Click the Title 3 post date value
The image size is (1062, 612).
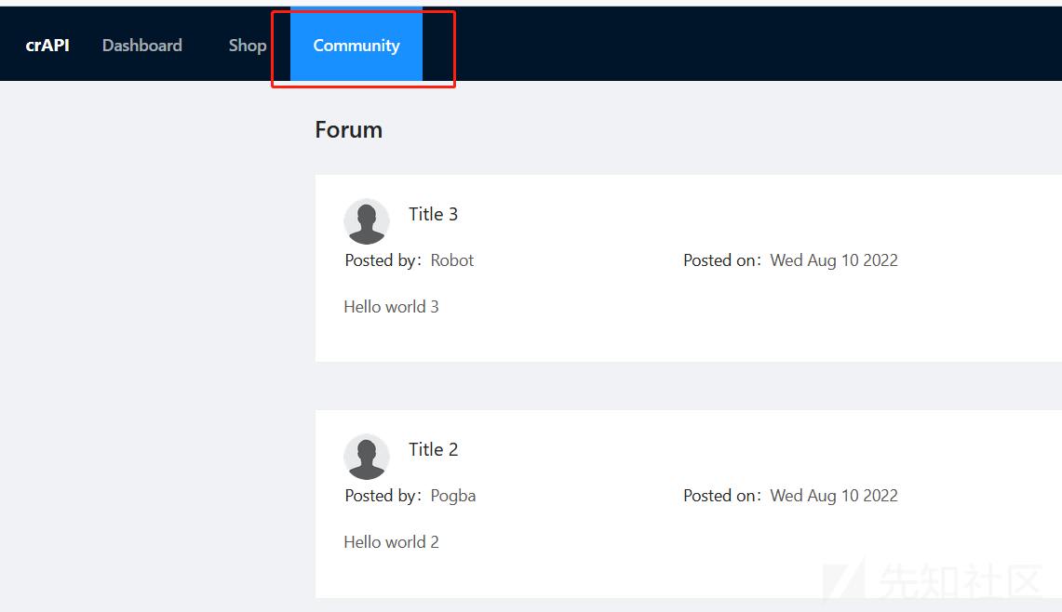(834, 260)
